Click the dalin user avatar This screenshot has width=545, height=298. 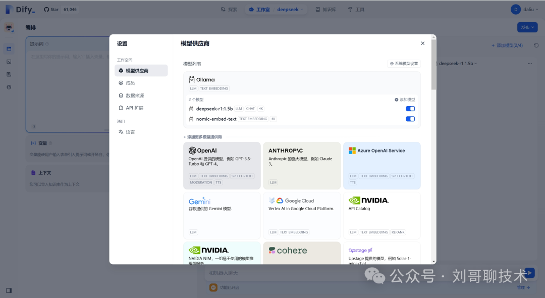515,10
